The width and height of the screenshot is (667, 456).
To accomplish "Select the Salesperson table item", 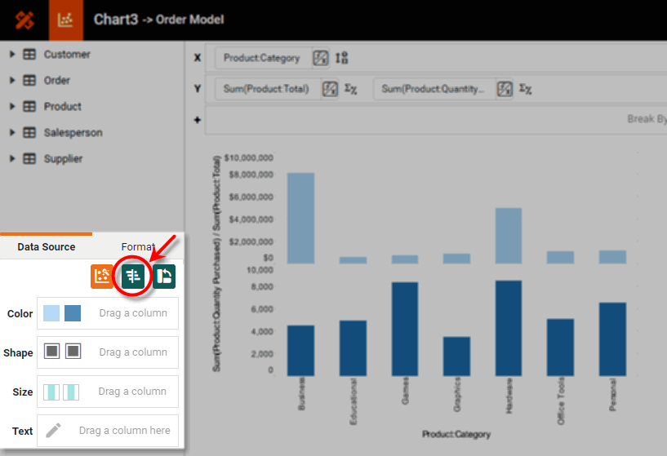I will (73, 133).
